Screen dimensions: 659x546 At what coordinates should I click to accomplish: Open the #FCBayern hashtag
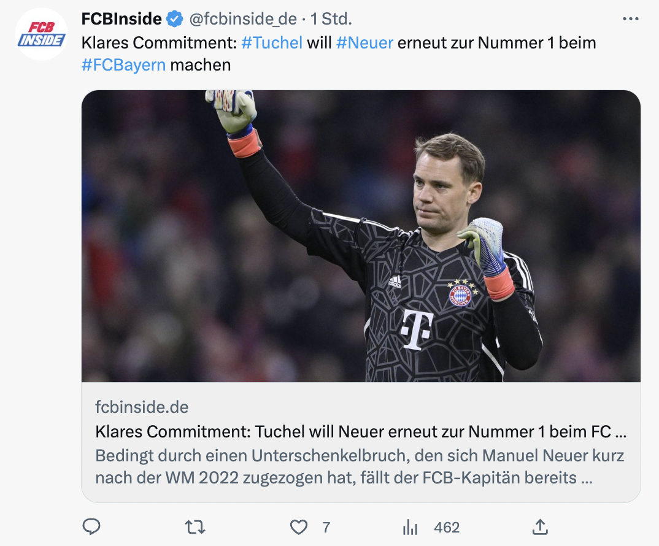(123, 64)
